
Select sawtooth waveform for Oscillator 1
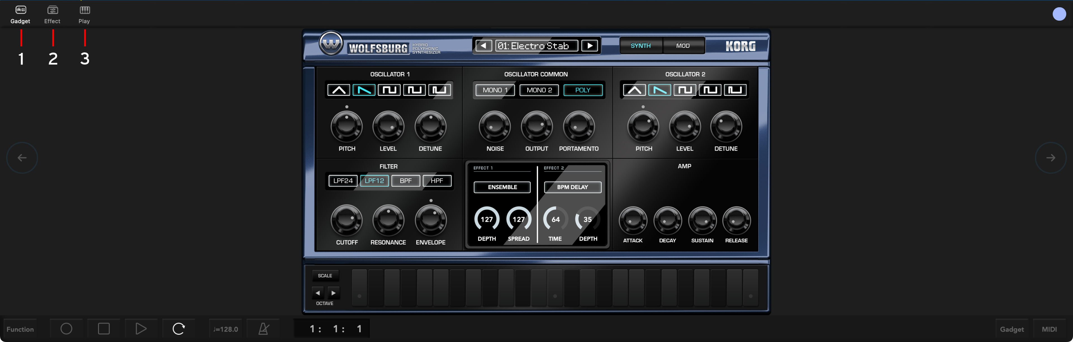(x=364, y=90)
